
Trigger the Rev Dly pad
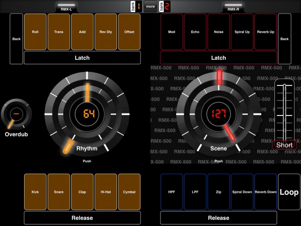coord(106,32)
